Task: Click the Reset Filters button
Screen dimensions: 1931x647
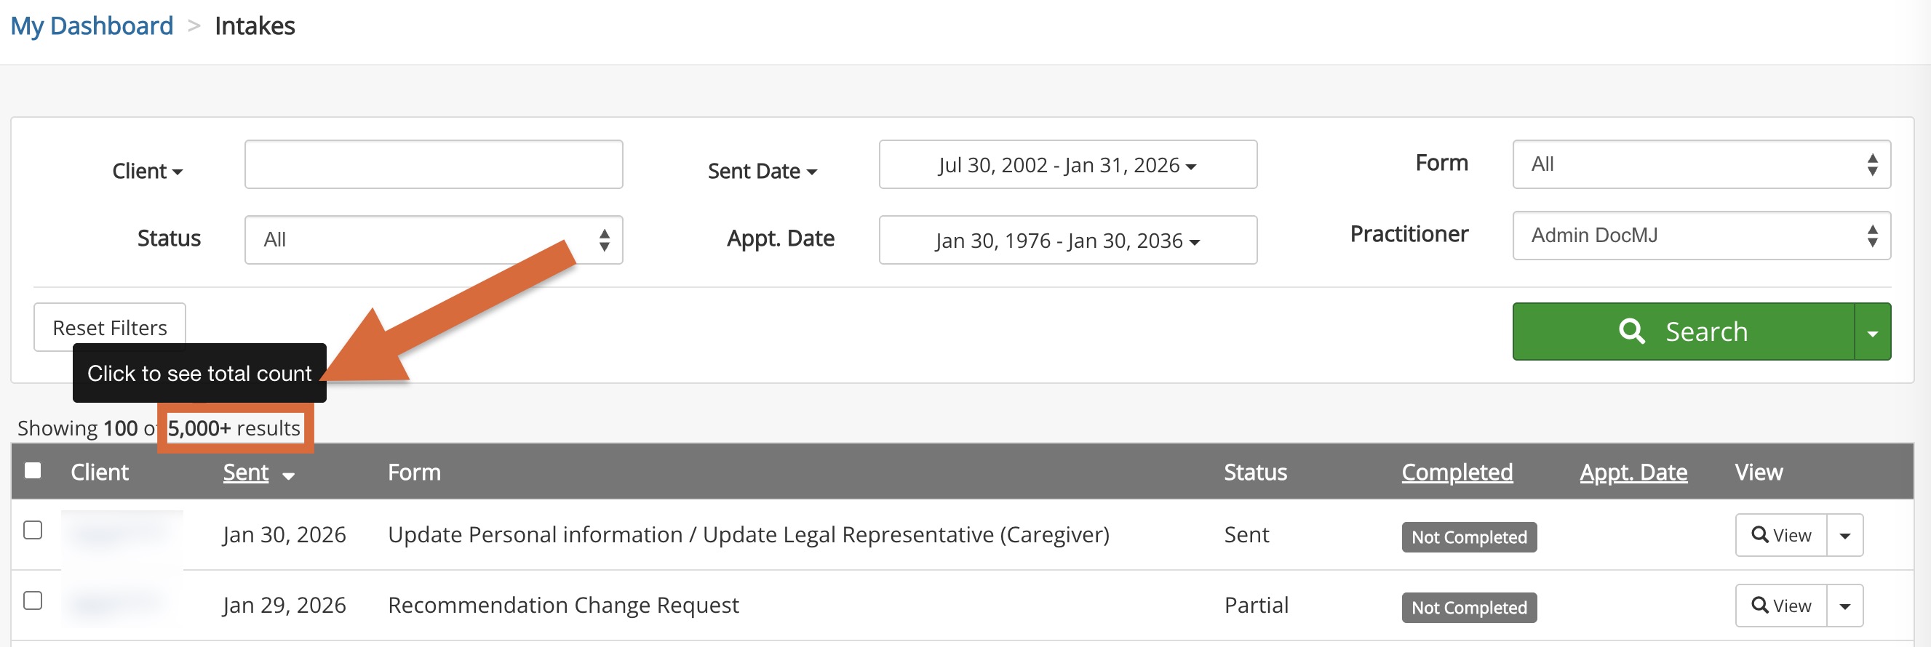Action: pos(109,327)
